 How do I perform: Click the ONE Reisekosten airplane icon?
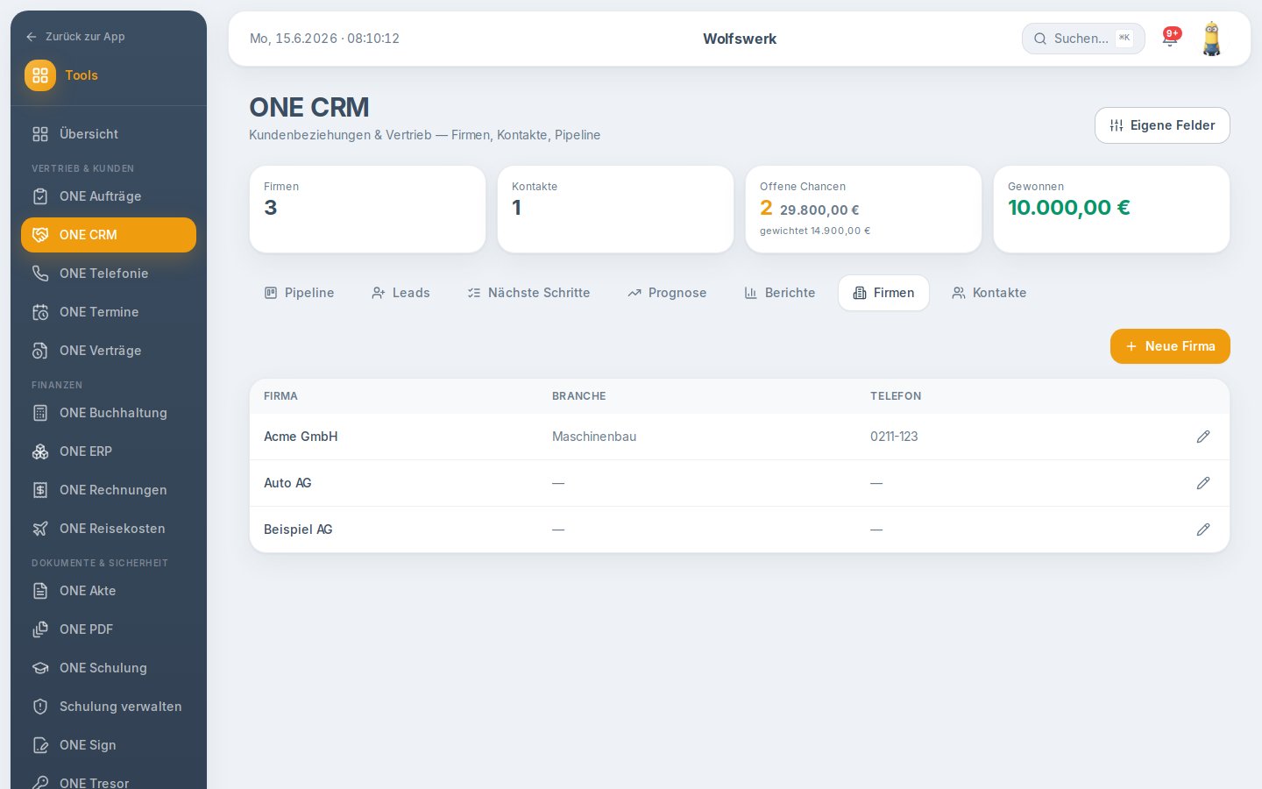pos(40,529)
